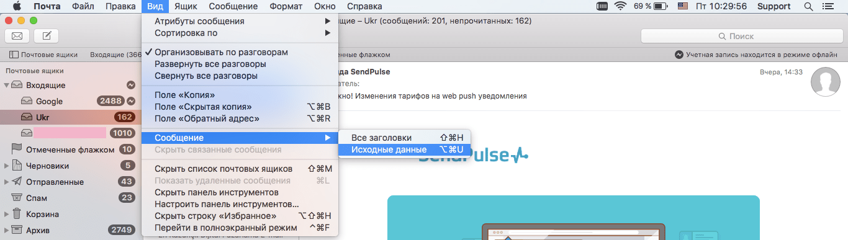
Task: Open the Сообщение submenu item
Action: click(241, 138)
